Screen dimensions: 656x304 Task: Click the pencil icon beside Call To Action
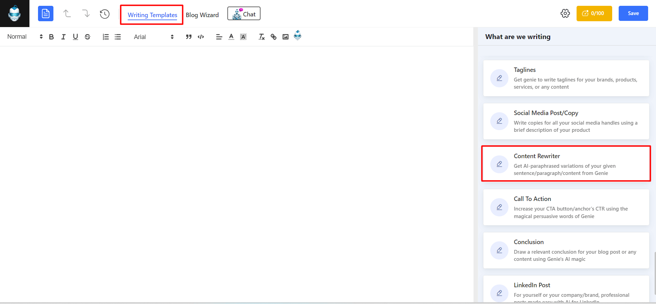500,207
